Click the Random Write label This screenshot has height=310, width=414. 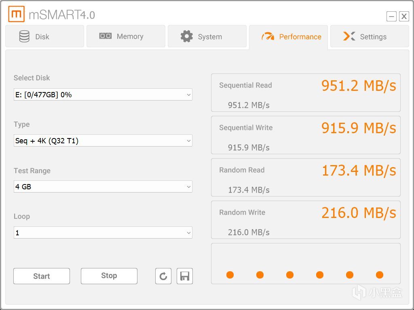click(x=242, y=212)
